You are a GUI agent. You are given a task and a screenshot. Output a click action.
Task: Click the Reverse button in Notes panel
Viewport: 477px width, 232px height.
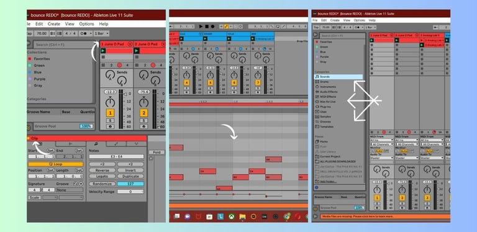[102, 170]
